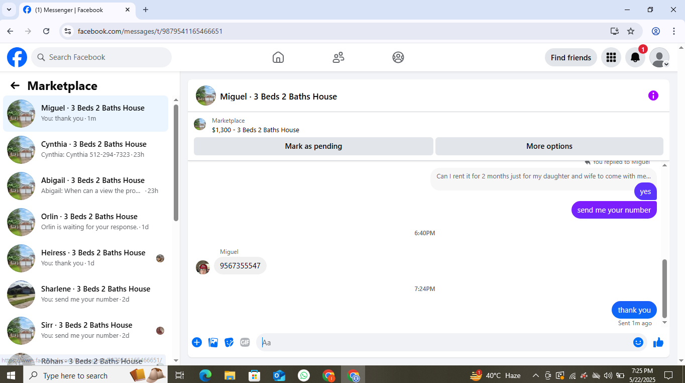
Task: Click the message 9567355547
Action: pos(240,266)
